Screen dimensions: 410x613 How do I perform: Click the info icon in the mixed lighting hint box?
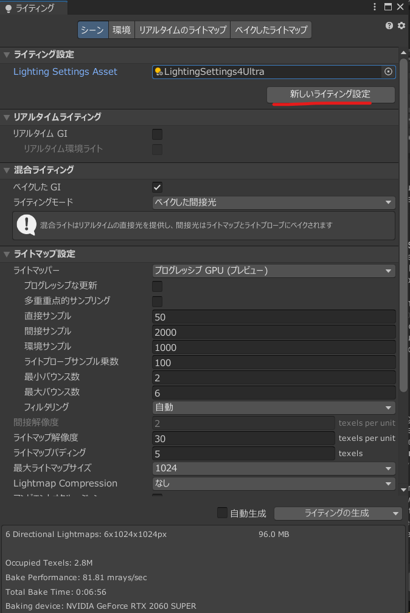coord(26,225)
